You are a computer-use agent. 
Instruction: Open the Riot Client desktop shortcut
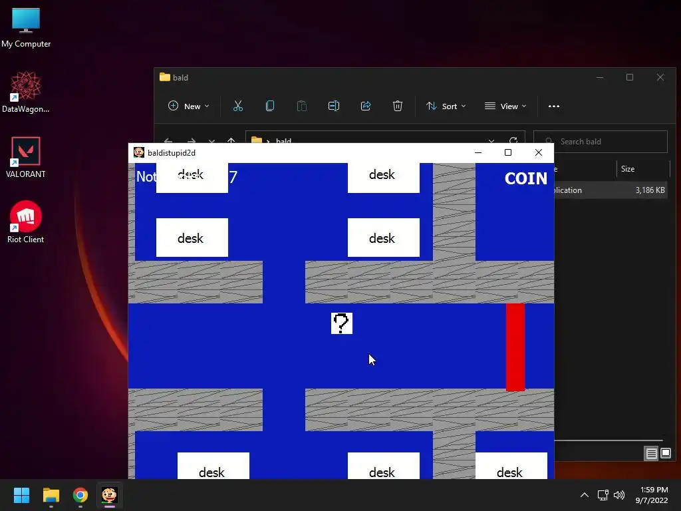(26, 222)
